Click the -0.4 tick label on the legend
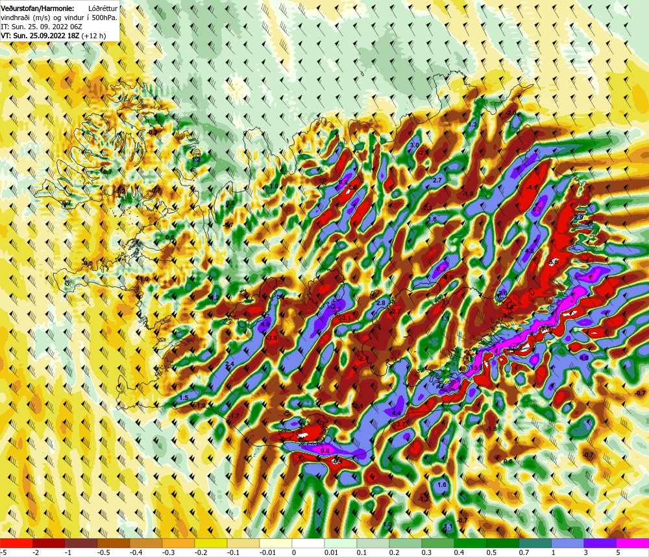This screenshot has width=649, height=557. coord(136,552)
